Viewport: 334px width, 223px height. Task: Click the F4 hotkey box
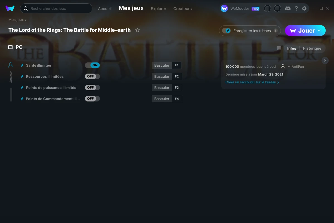(177, 99)
